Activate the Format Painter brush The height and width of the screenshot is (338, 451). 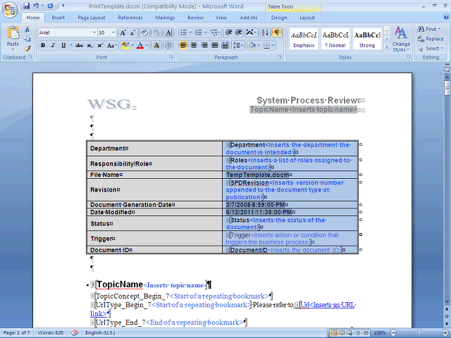(x=27, y=49)
